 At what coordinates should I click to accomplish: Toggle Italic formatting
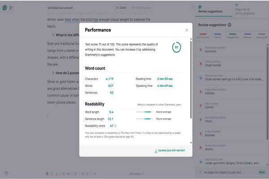[52, 174]
